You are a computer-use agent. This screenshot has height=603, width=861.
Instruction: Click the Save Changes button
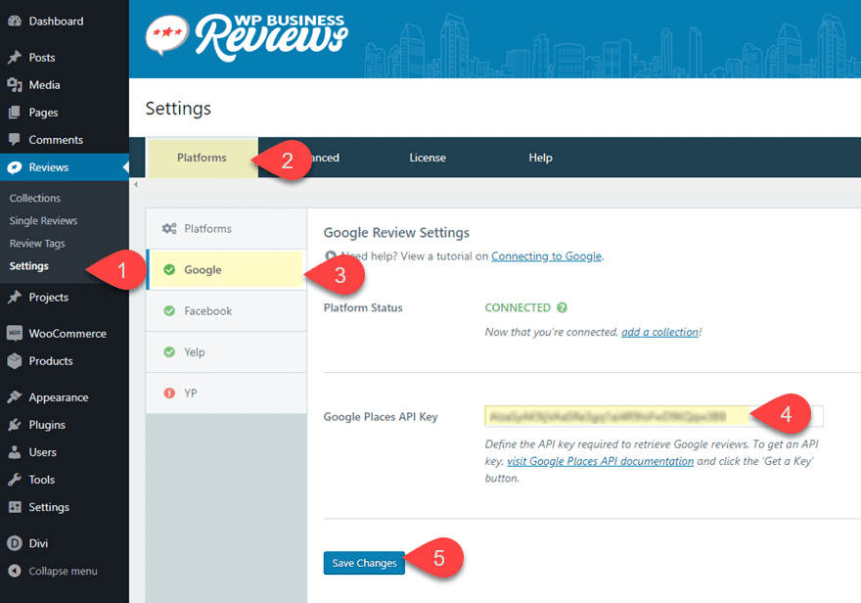point(364,563)
